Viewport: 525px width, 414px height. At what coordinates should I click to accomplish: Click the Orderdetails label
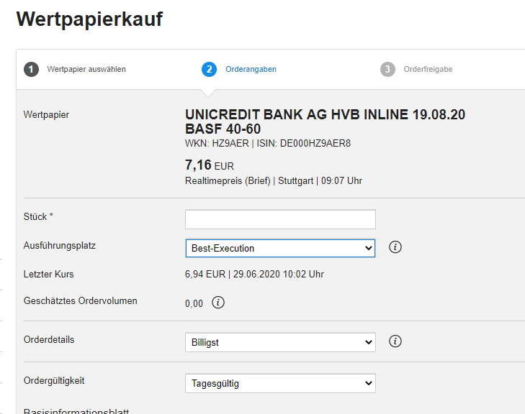[x=49, y=339]
